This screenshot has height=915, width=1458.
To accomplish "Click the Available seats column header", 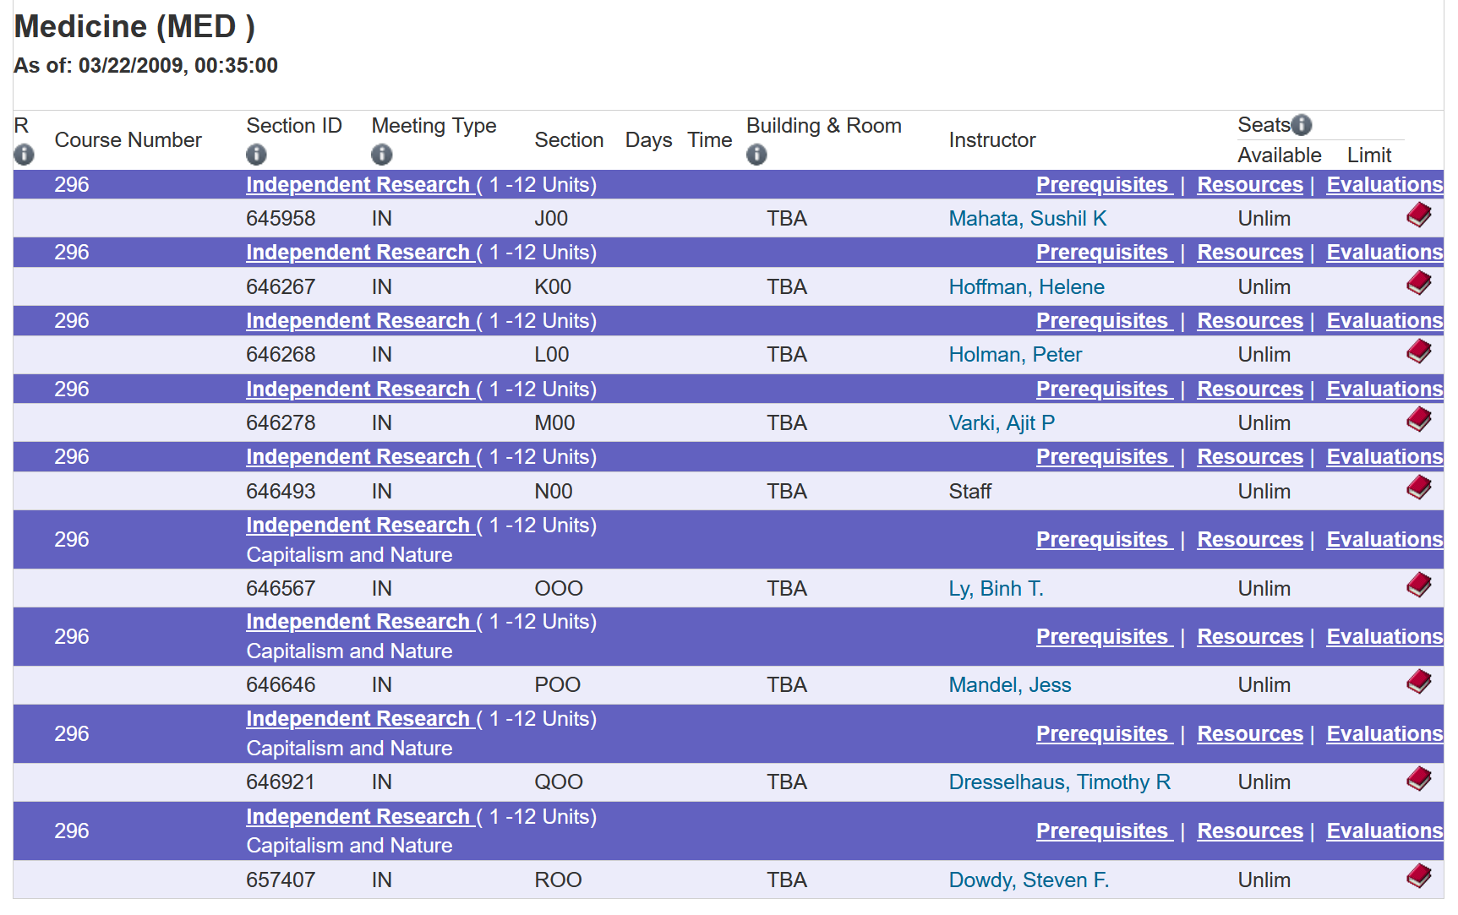I will pos(1279,155).
